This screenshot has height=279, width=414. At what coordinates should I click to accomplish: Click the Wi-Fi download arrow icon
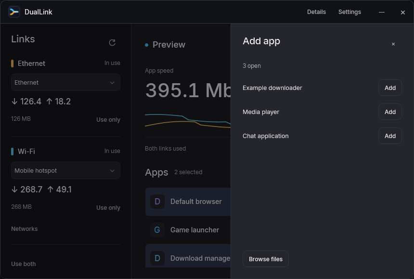(14, 190)
